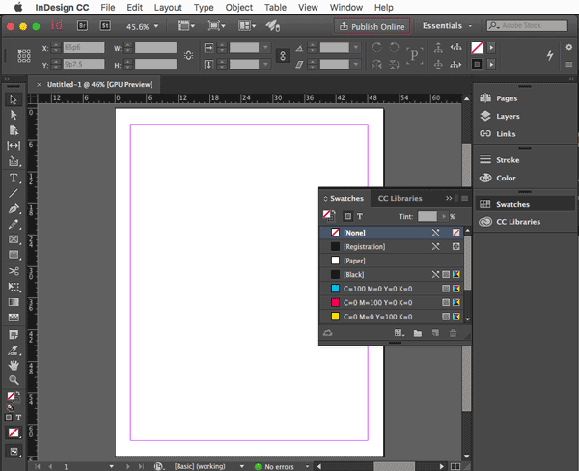Viewport: 579px width, 471px height.
Task: Select the Hand tool
Action: 14,366
